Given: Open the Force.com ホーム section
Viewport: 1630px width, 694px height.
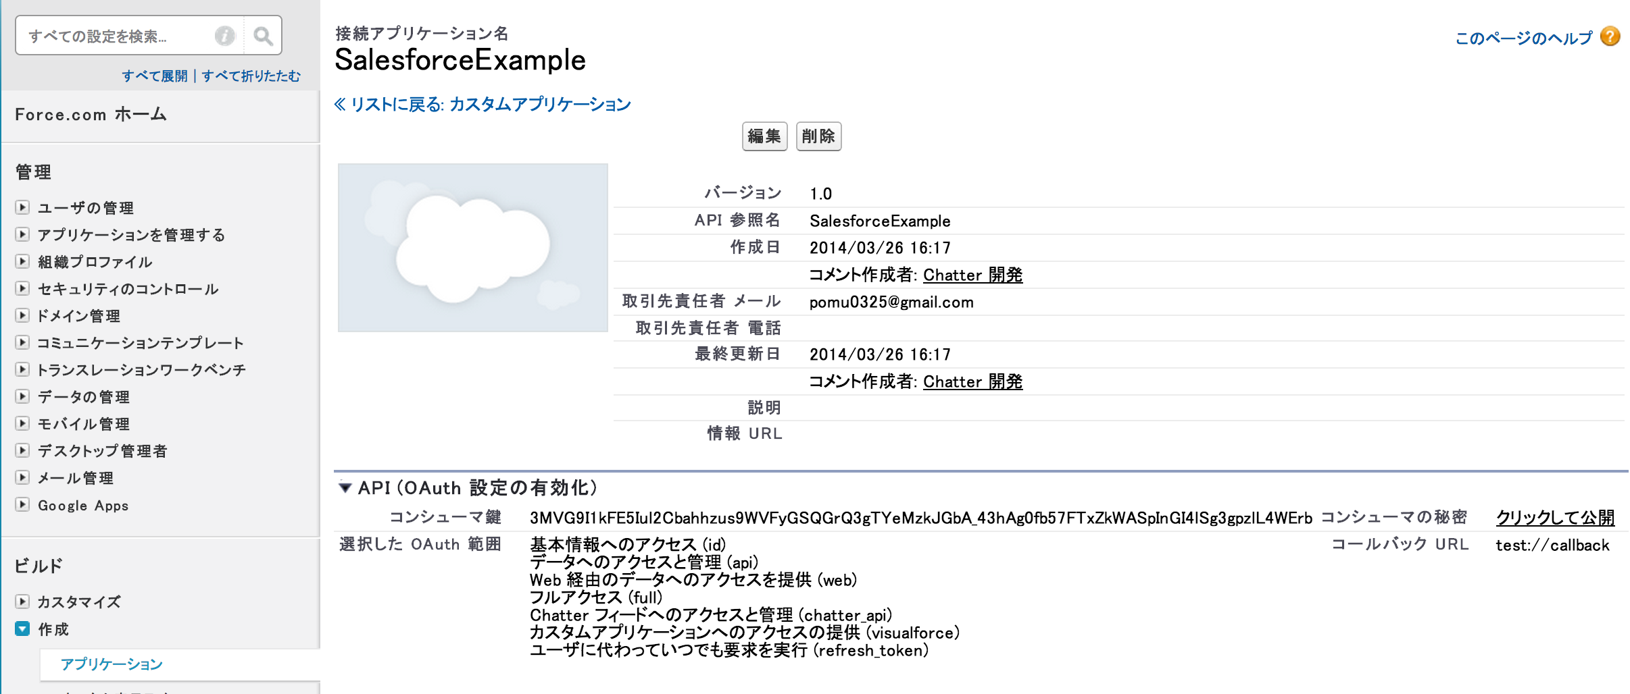Looking at the screenshot, I should pos(90,115).
